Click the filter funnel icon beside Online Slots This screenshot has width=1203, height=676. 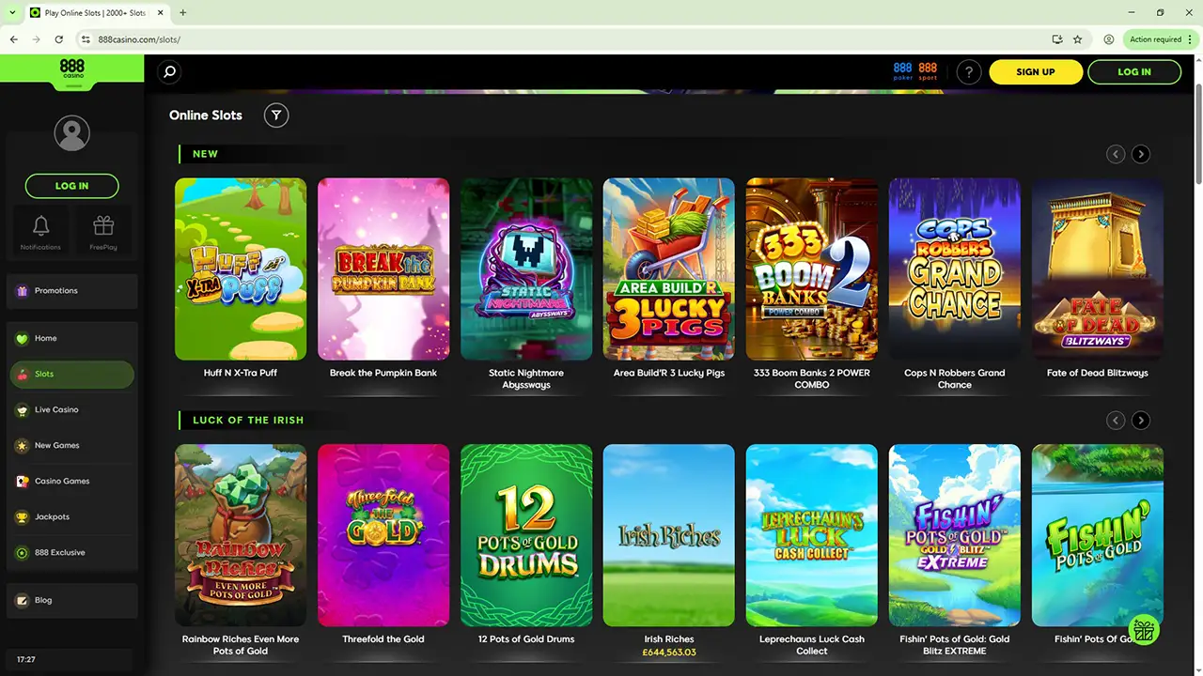point(276,115)
